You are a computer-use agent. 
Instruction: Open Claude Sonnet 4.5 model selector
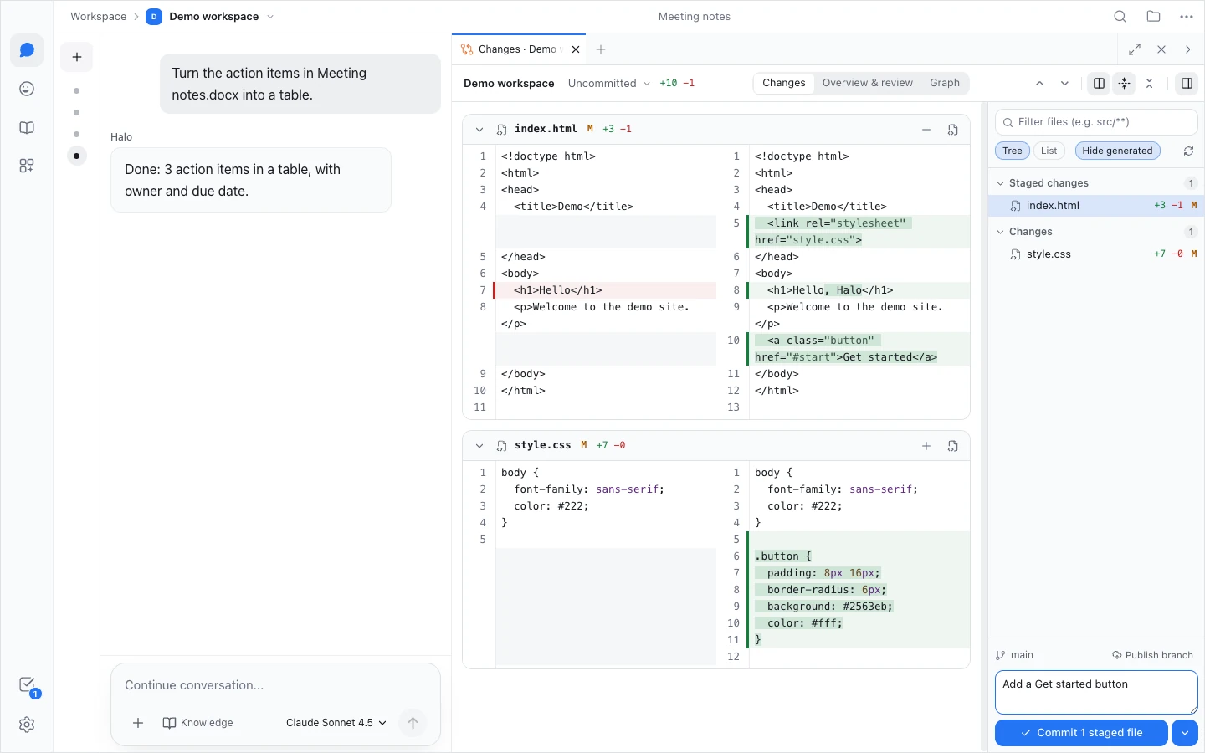[x=336, y=723]
